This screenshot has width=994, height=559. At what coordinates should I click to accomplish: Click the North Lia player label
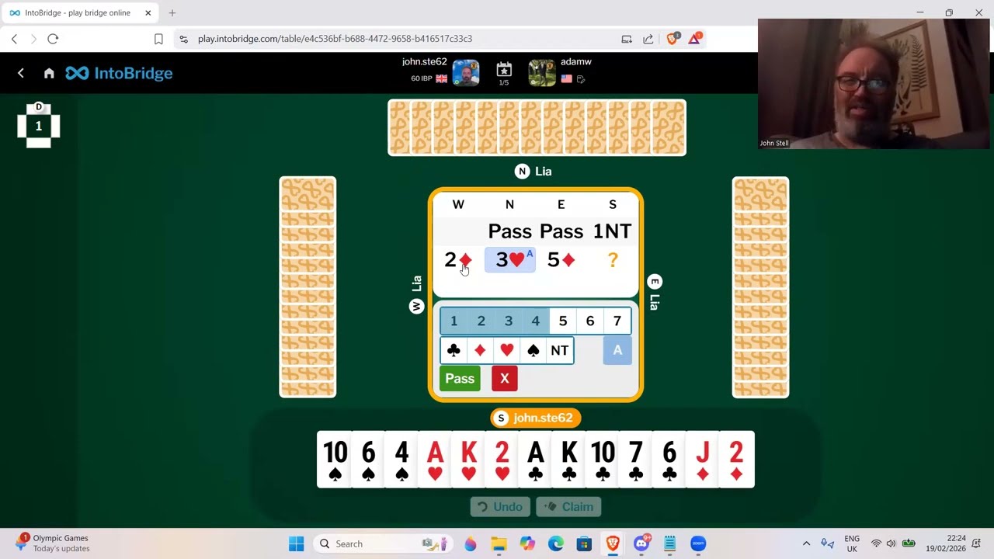point(533,172)
